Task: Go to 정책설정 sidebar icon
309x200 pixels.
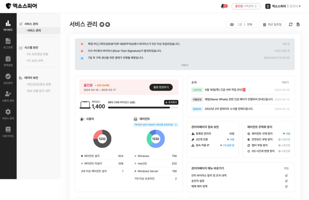Action: [x=8, y=61]
